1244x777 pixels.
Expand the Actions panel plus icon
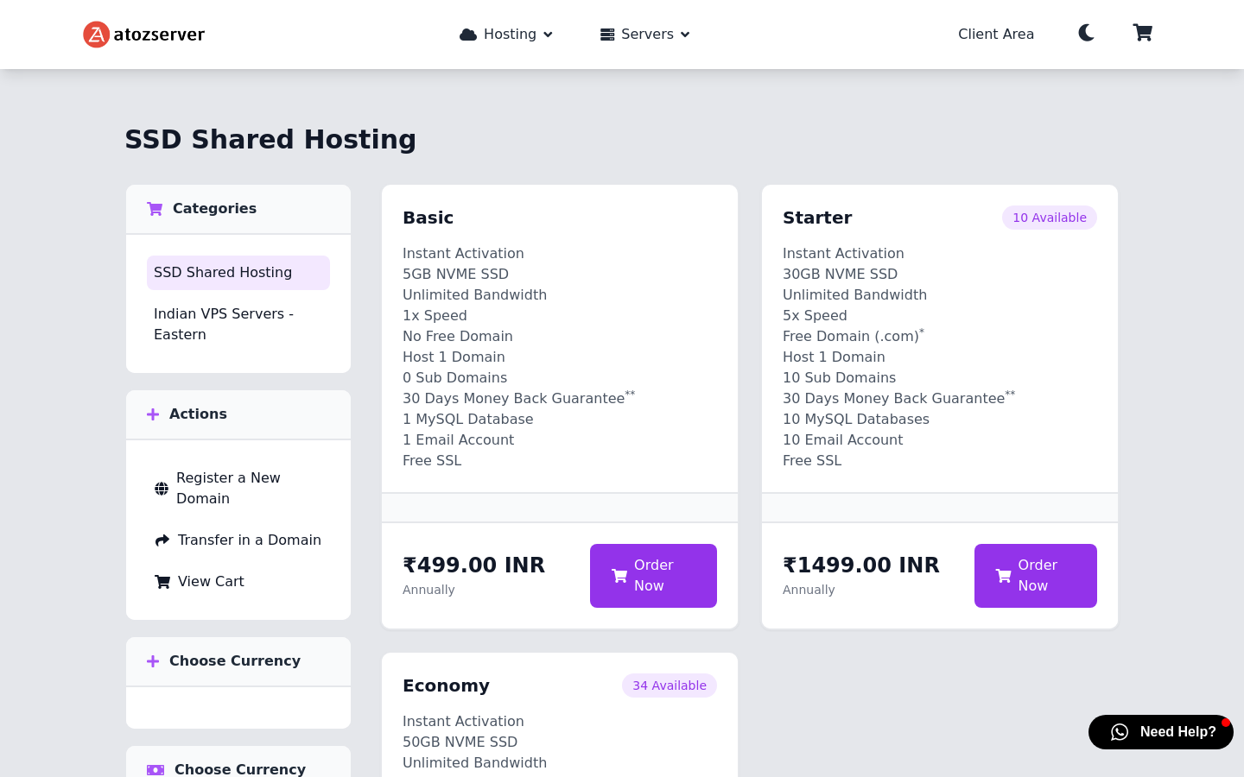(153, 414)
